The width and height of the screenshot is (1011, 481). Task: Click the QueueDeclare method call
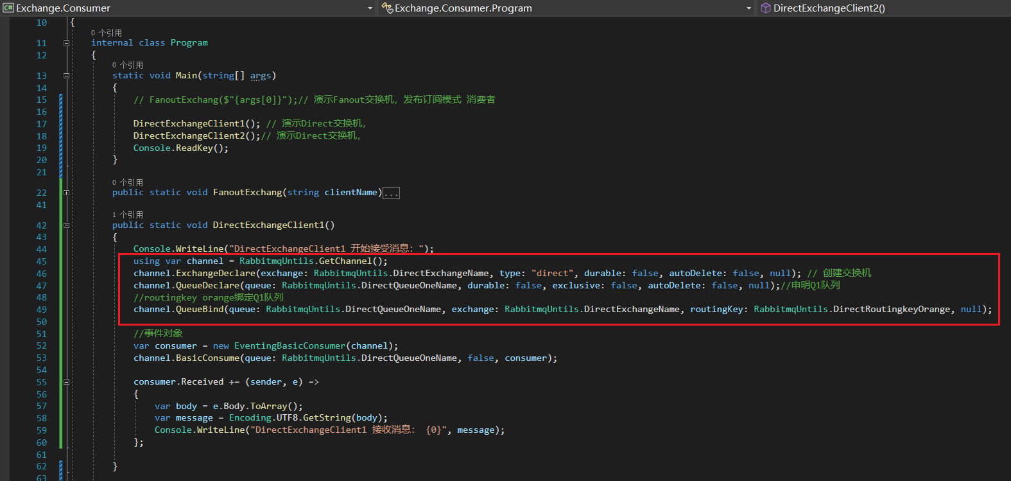point(208,286)
